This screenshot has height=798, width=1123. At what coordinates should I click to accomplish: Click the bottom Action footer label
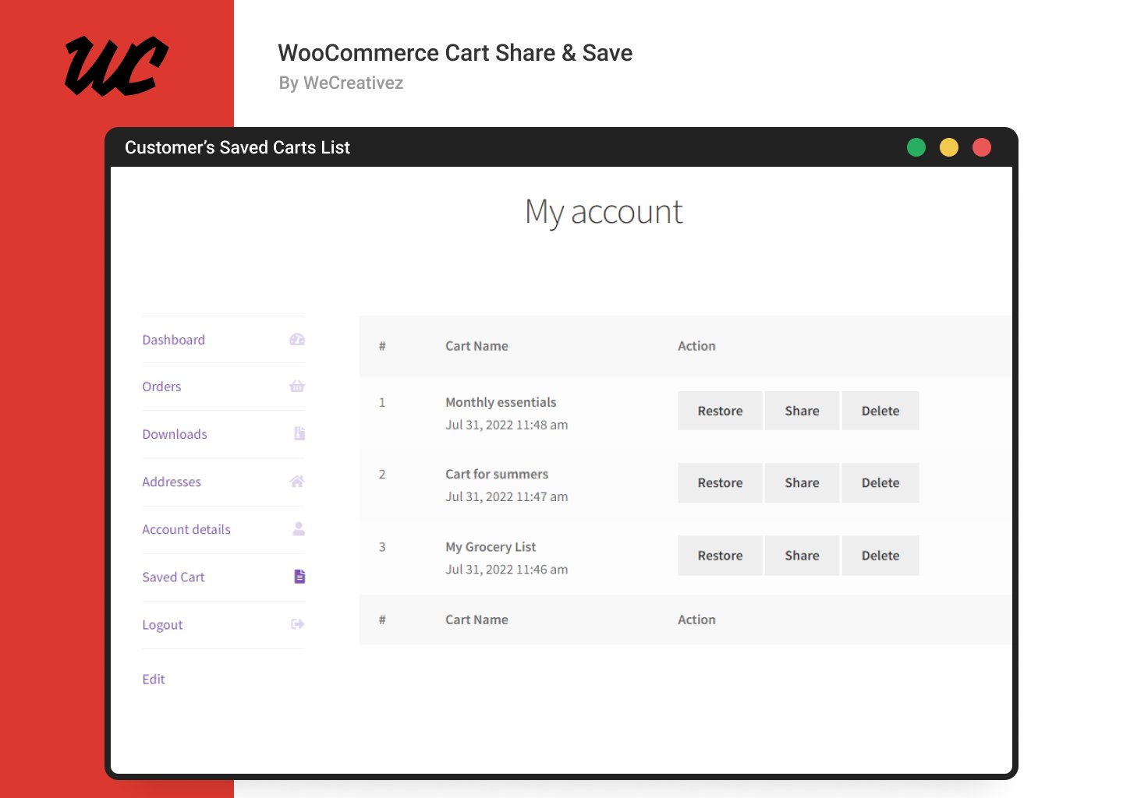[x=696, y=620]
